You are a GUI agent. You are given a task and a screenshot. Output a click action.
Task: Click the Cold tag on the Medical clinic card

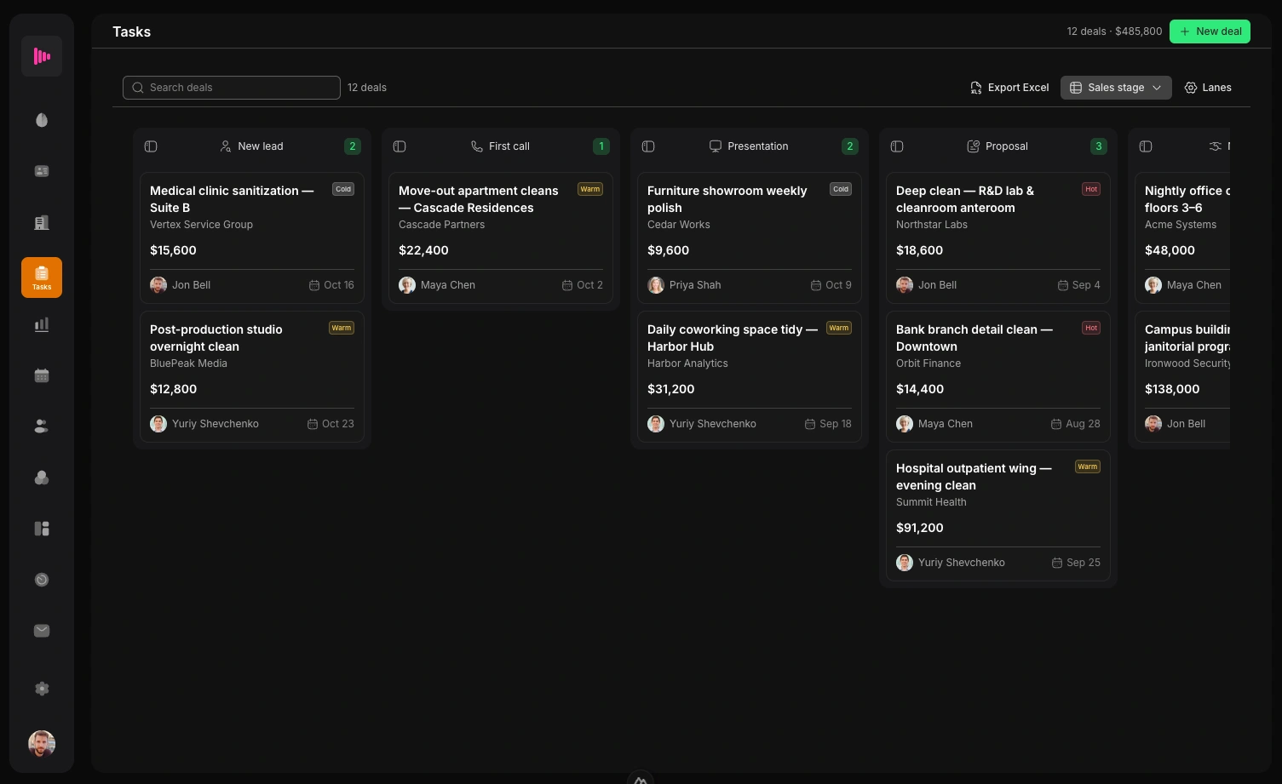click(x=343, y=189)
